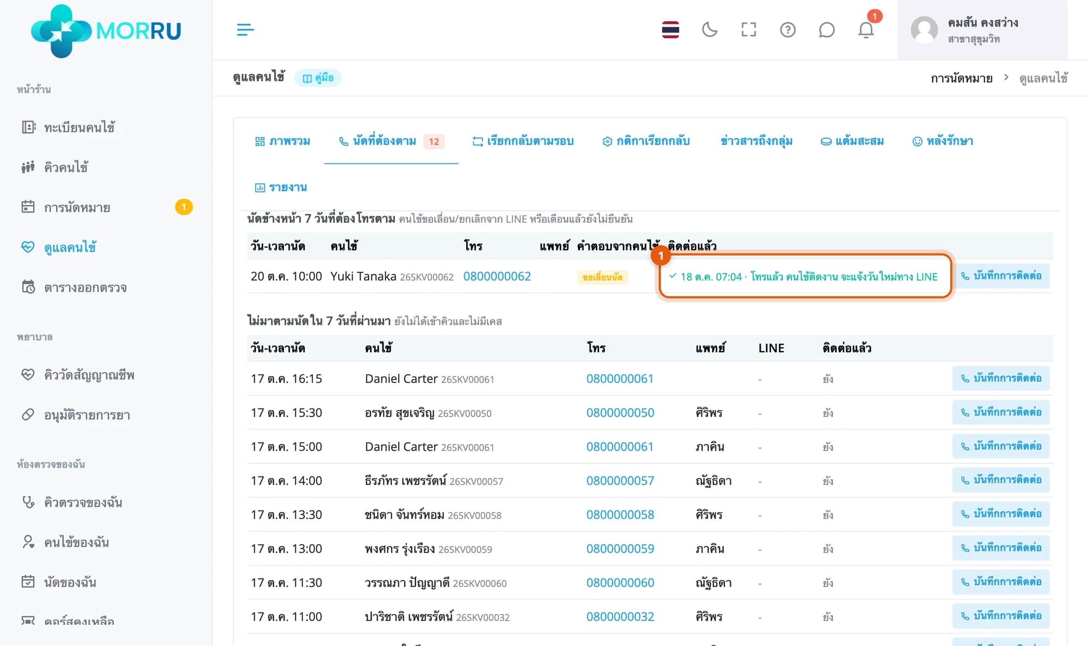Select นัดที่ต้องตาม tab
This screenshot has width=1088, height=646.
[x=391, y=141]
